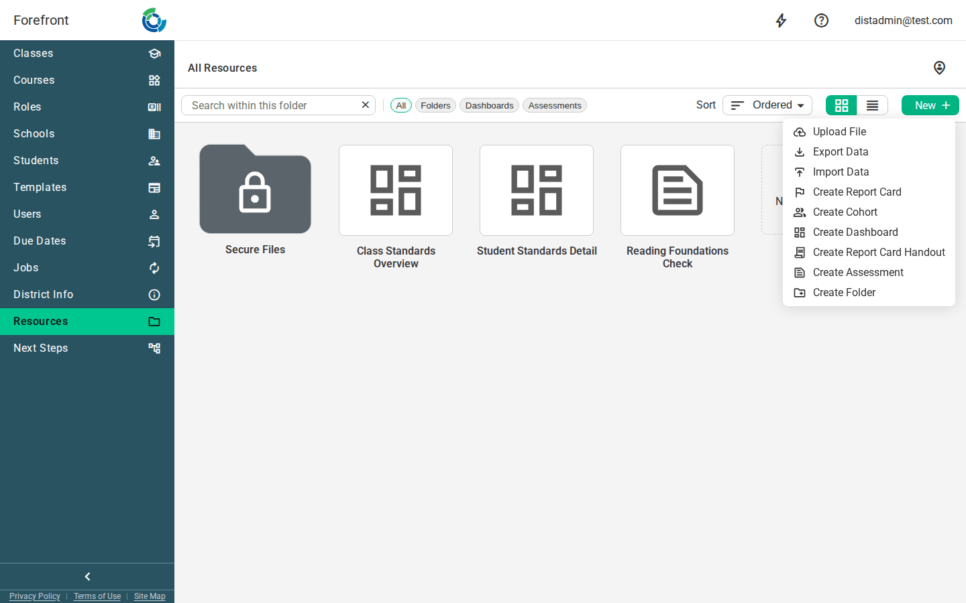Filter resources by Folders

pos(435,105)
